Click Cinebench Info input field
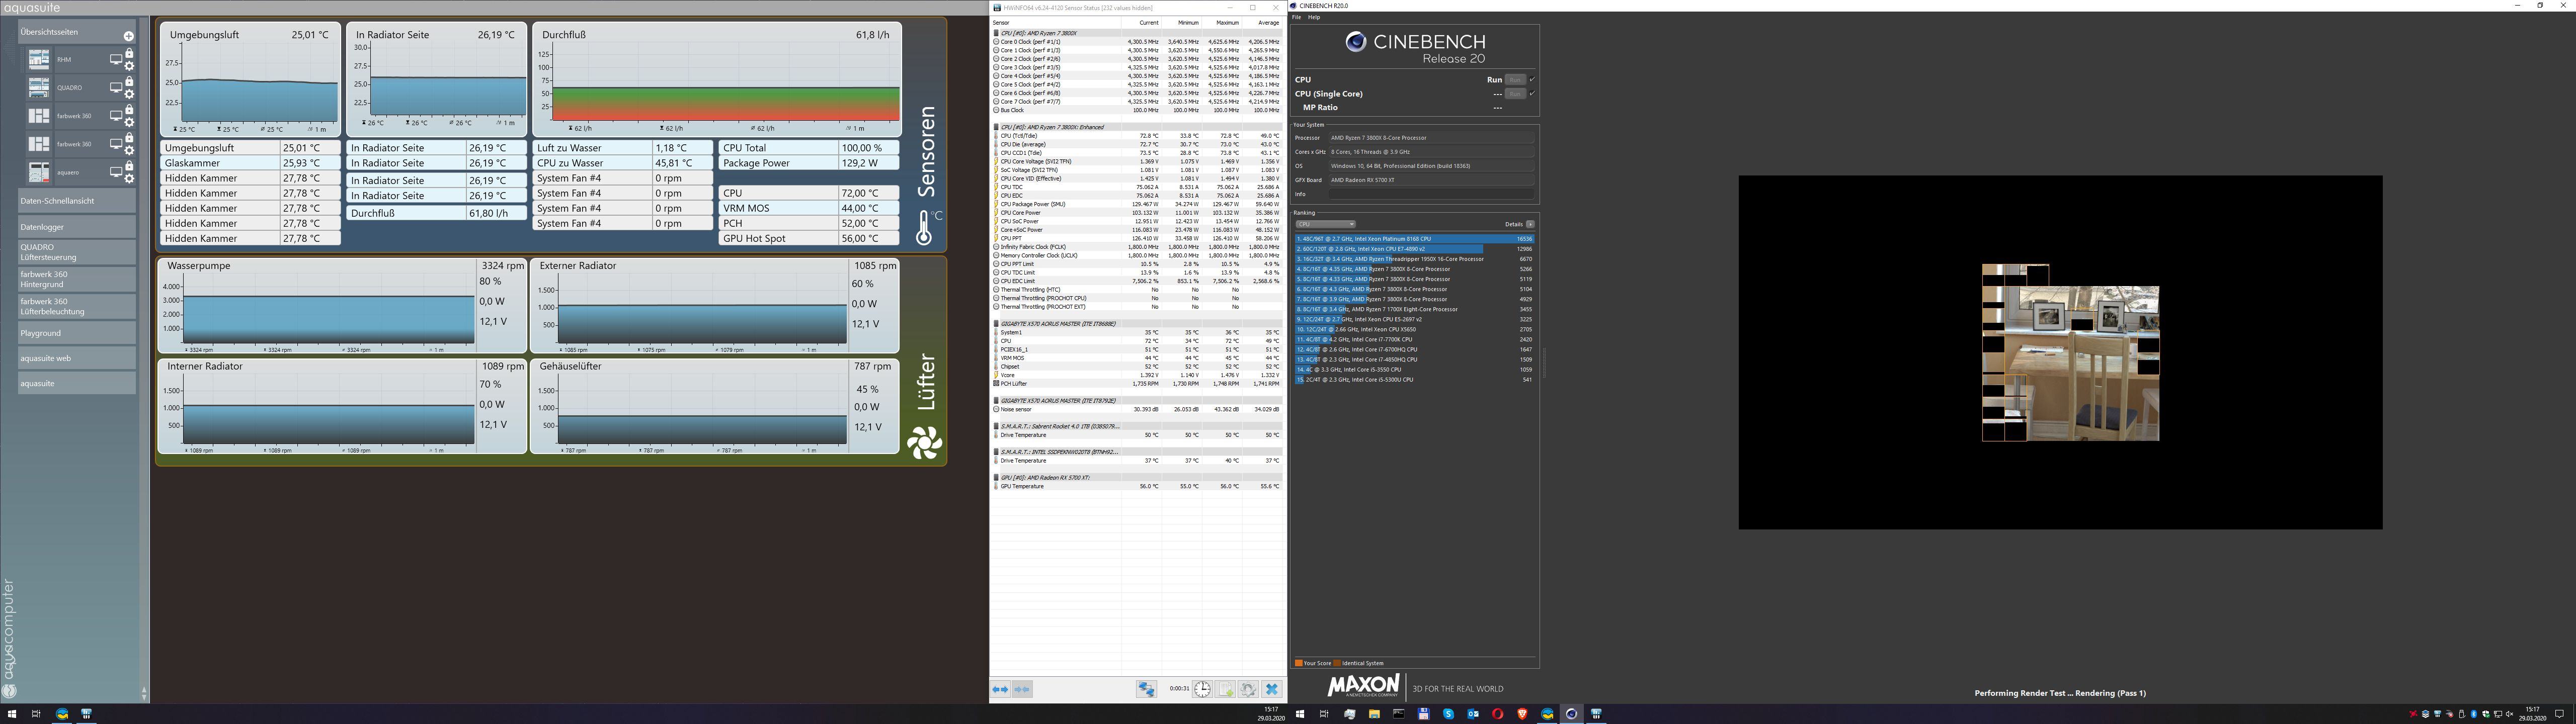2576x724 pixels. point(1431,194)
